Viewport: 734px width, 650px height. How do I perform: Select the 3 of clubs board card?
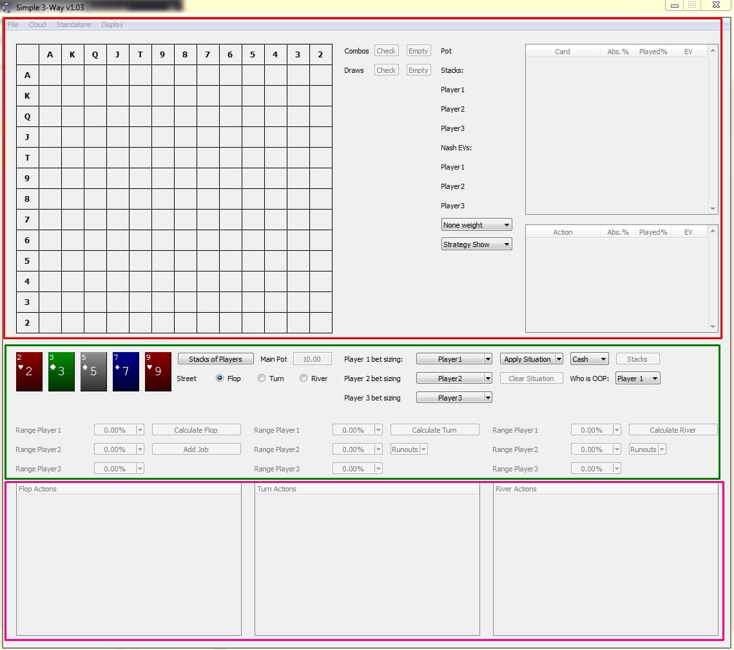pyautogui.click(x=61, y=371)
